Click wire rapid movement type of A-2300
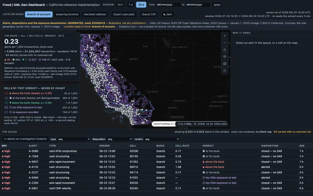Image resolution: width=313 pixels, height=196 pixels. (62, 183)
